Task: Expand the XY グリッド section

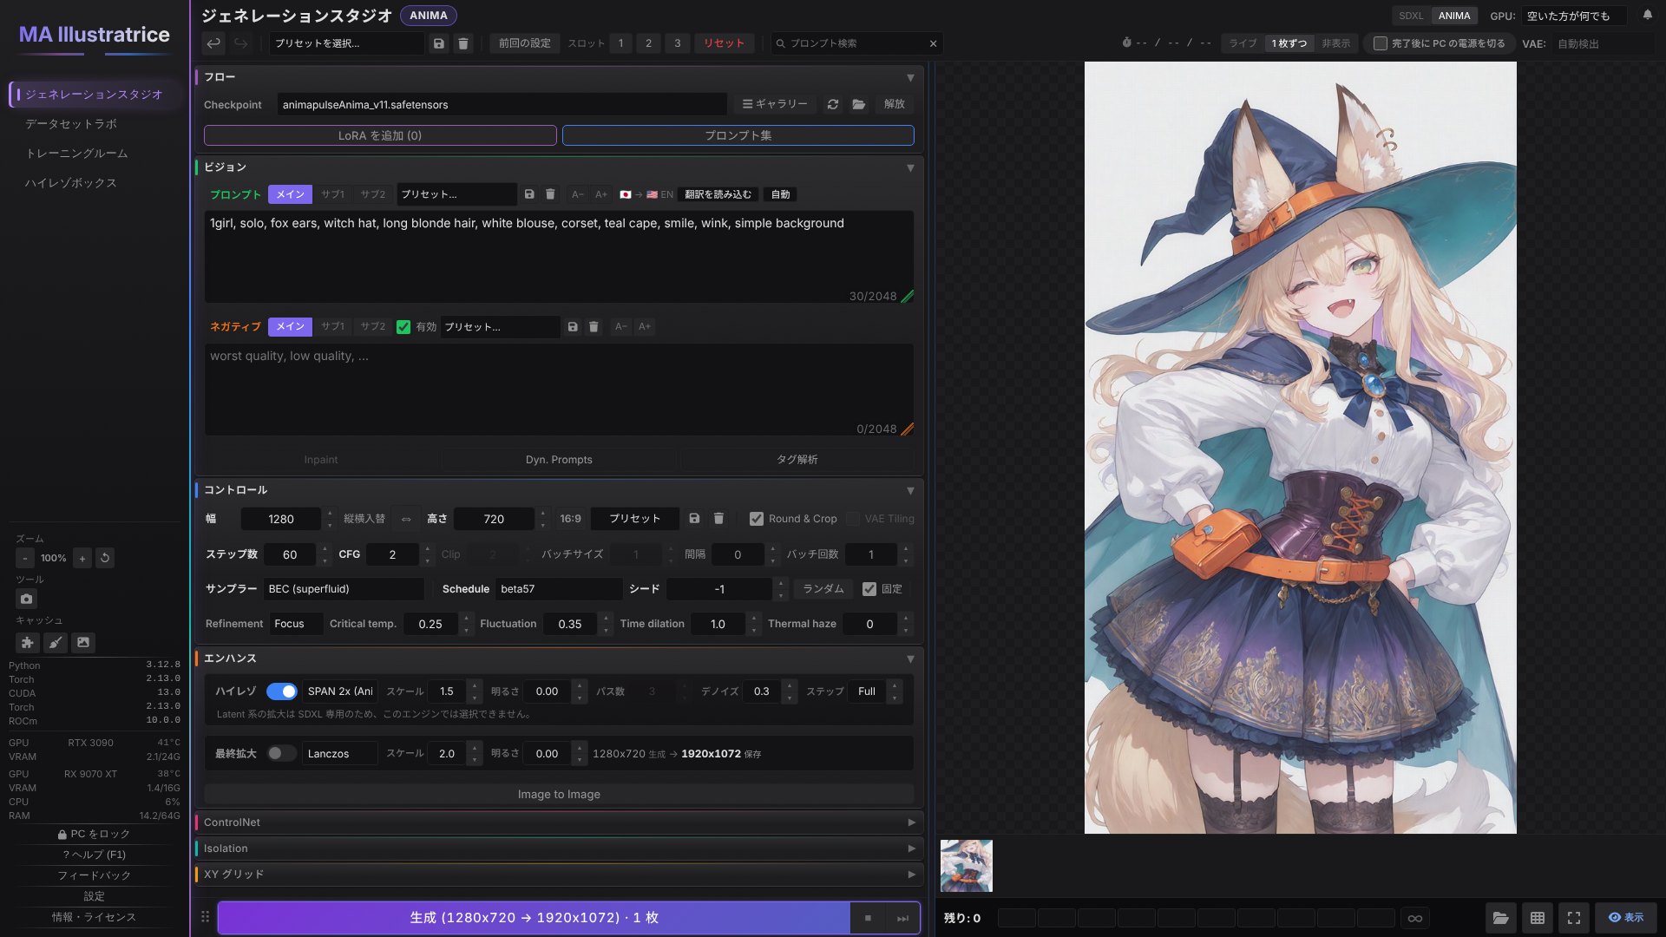Action: pyautogui.click(x=559, y=875)
